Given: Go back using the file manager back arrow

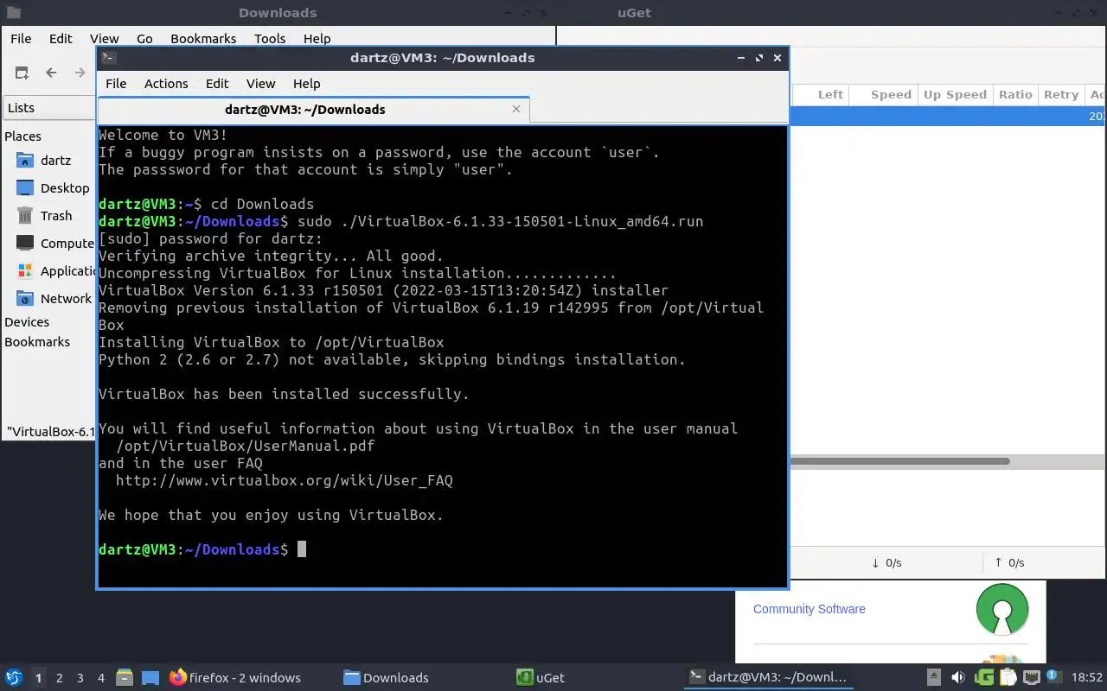Looking at the screenshot, I should [x=51, y=73].
